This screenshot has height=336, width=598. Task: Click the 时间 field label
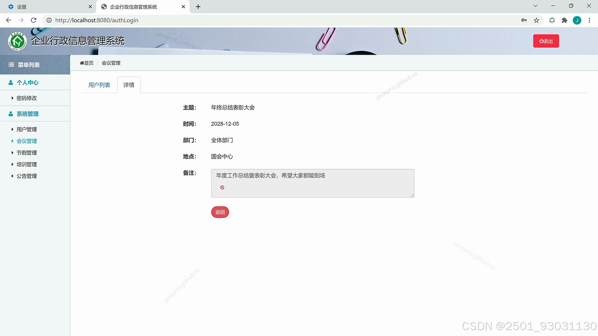pos(189,124)
